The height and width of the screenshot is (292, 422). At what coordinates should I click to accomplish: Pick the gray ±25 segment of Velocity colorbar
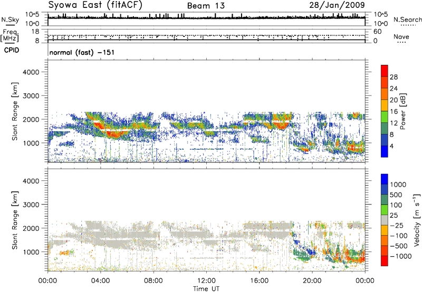tap(385, 220)
